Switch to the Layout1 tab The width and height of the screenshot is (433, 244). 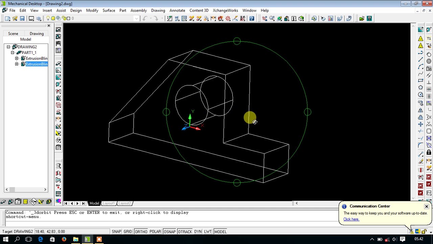(109, 203)
